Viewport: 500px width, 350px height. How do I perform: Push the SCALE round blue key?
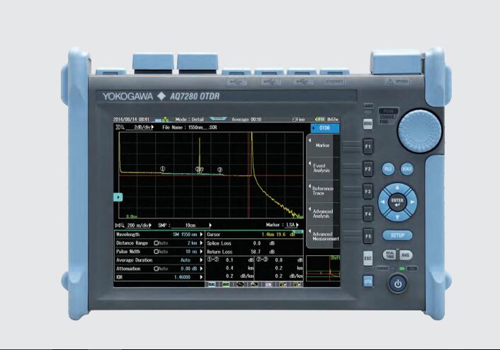pyautogui.click(x=407, y=169)
